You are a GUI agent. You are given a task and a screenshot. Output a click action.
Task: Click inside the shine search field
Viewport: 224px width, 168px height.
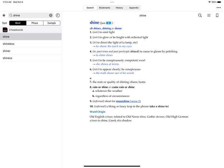[x=31, y=15]
